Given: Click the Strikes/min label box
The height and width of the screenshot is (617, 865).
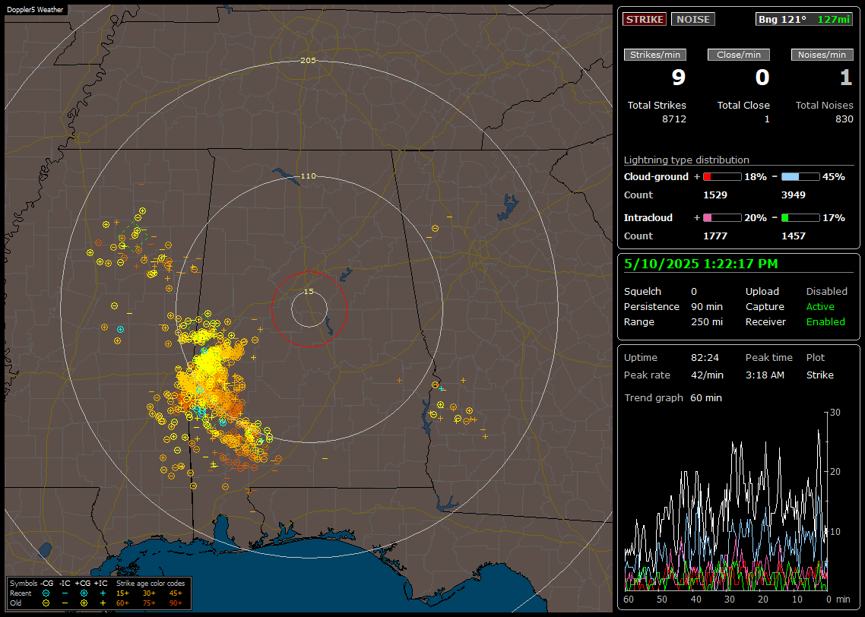Looking at the screenshot, I should 654,55.
